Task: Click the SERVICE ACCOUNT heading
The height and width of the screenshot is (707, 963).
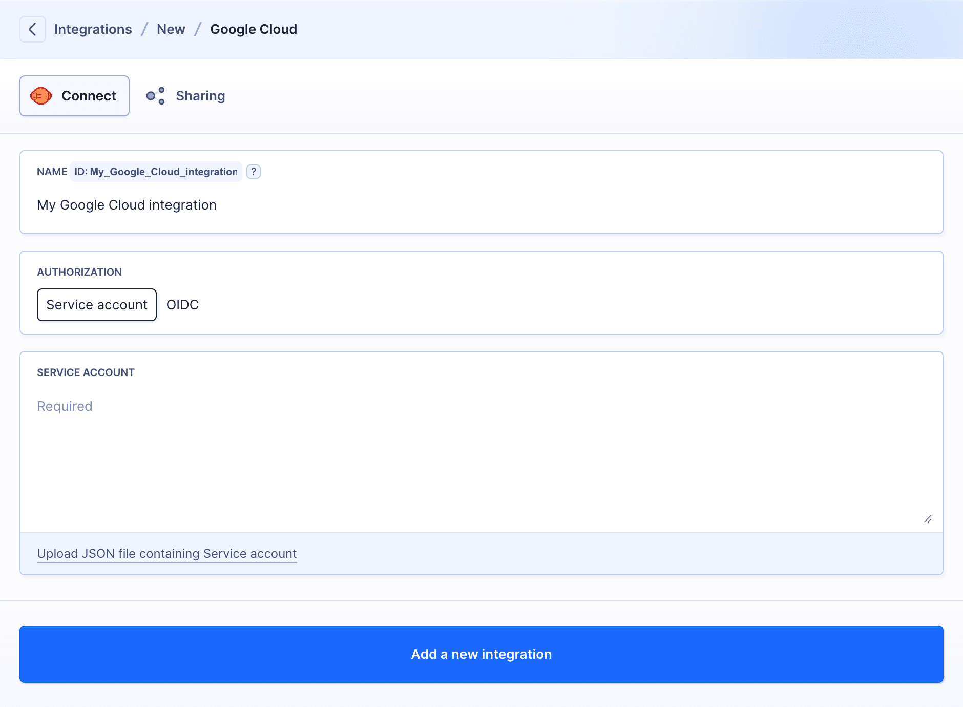Action: pos(86,372)
